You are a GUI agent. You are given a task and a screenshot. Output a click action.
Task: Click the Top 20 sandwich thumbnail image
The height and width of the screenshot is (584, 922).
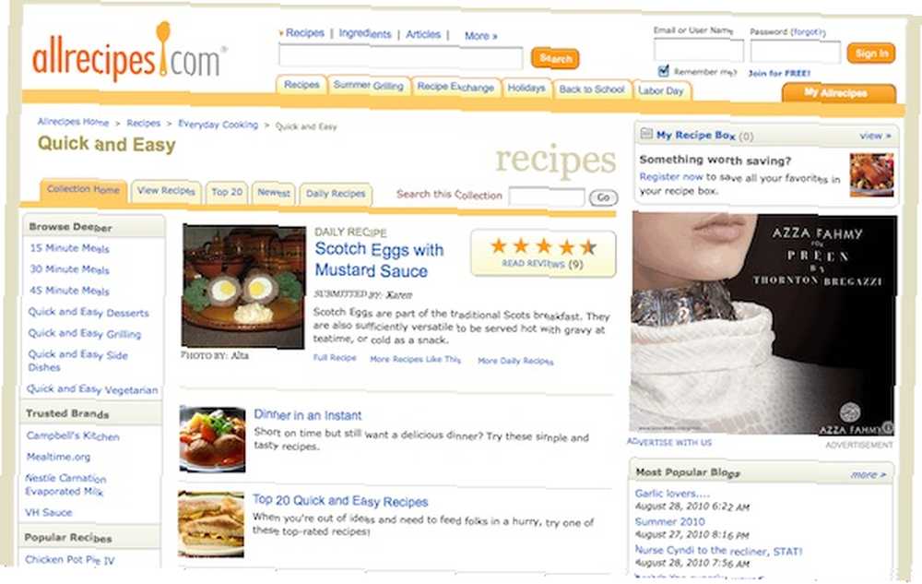click(x=211, y=525)
